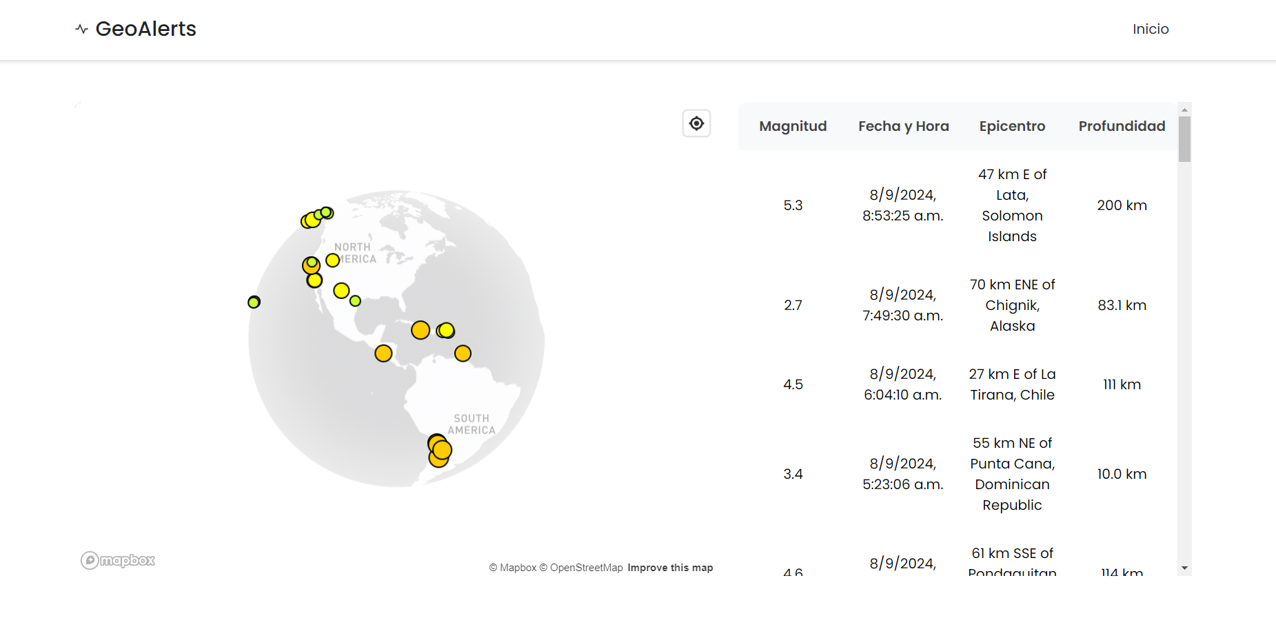Open the Mapbox logo link
Viewport: 1276px width, 629px height.
pyautogui.click(x=118, y=560)
